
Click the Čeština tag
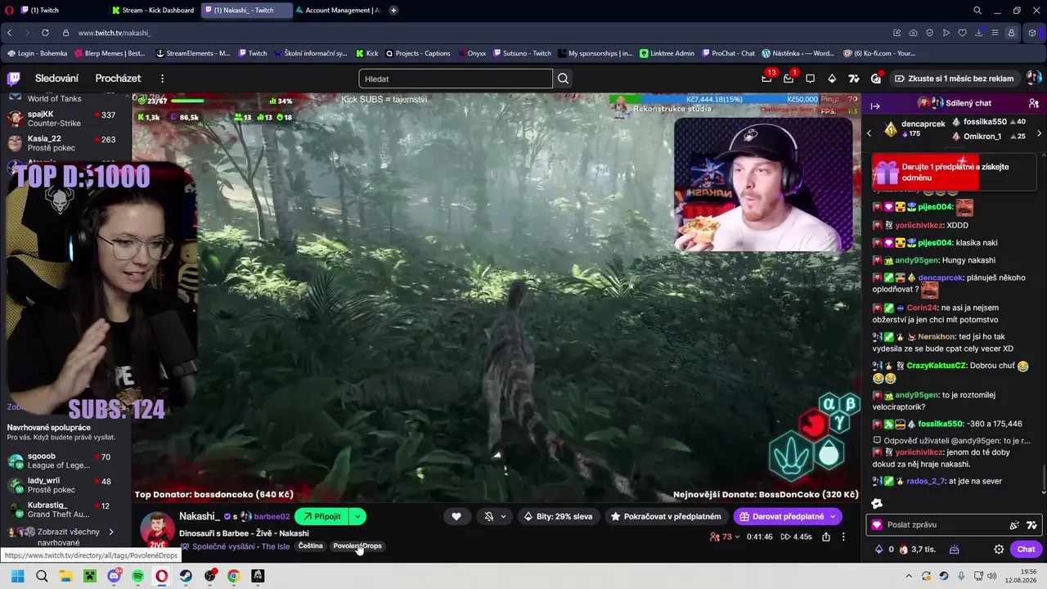tap(311, 546)
